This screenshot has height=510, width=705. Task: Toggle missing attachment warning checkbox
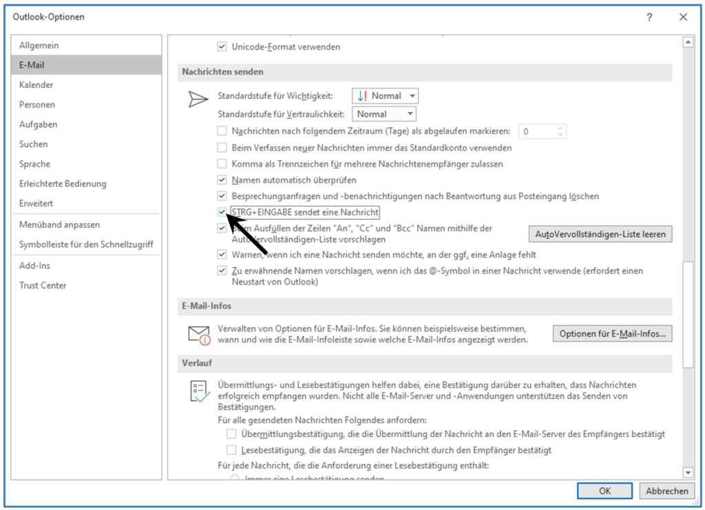pos(222,255)
